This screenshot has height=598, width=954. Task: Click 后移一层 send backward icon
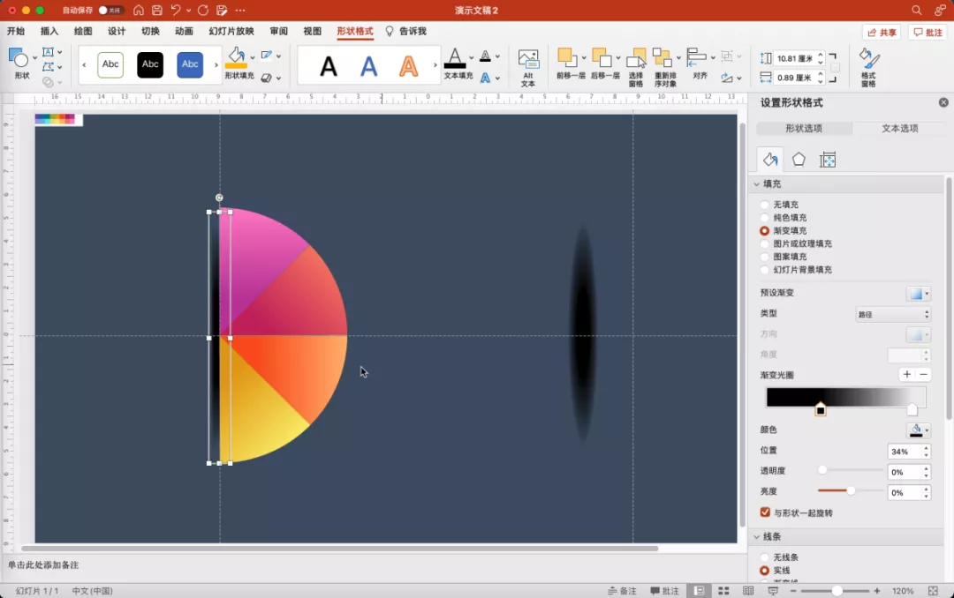pyautogui.click(x=602, y=57)
